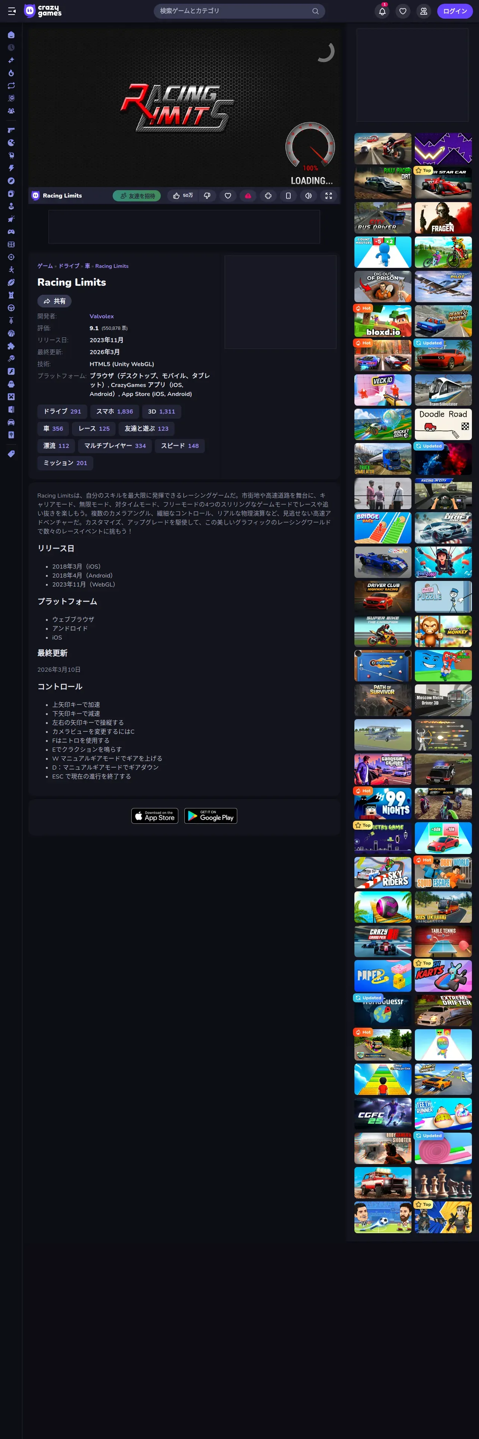Open shooting gun category icon
Viewport: 479px width, 1439px height.
point(11,130)
